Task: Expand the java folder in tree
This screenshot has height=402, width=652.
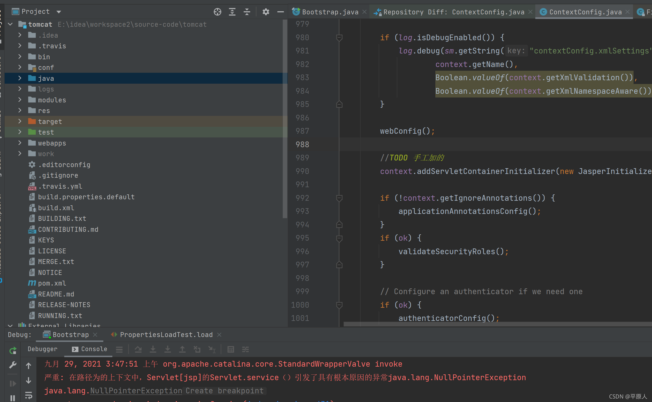Action: (20, 78)
